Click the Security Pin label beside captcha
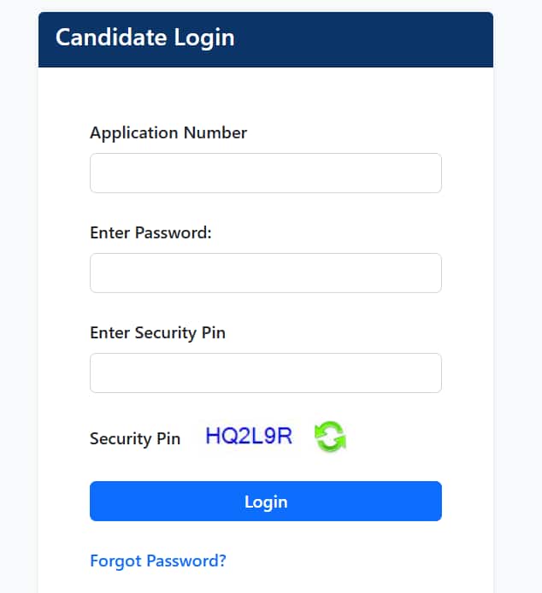Viewport: 542px width, 593px height. 135,439
